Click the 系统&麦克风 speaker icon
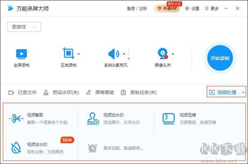The image size is (248, 164). (x=114, y=54)
